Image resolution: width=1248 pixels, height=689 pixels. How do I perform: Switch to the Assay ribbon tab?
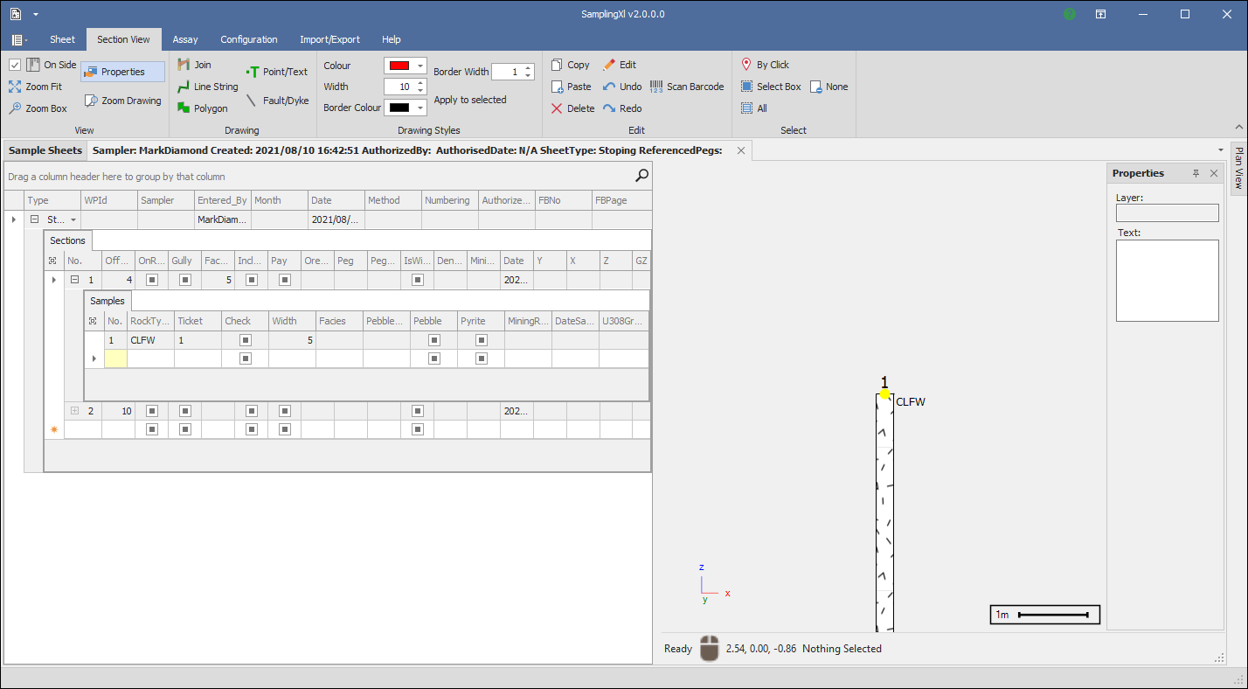(x=185, y=39)
